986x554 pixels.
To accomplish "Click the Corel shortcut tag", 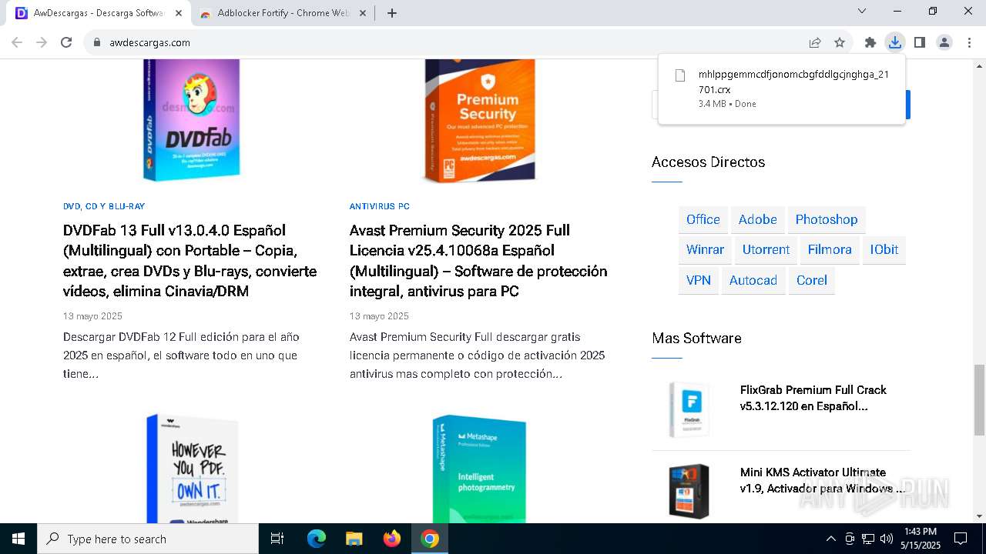I will [x=812, y=281].
